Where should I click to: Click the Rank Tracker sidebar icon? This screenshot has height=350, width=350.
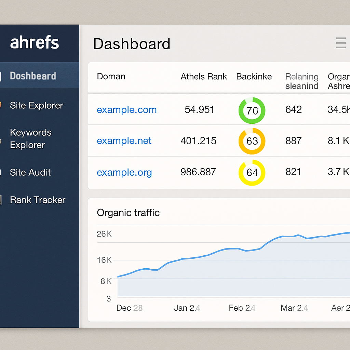[1, 200]
